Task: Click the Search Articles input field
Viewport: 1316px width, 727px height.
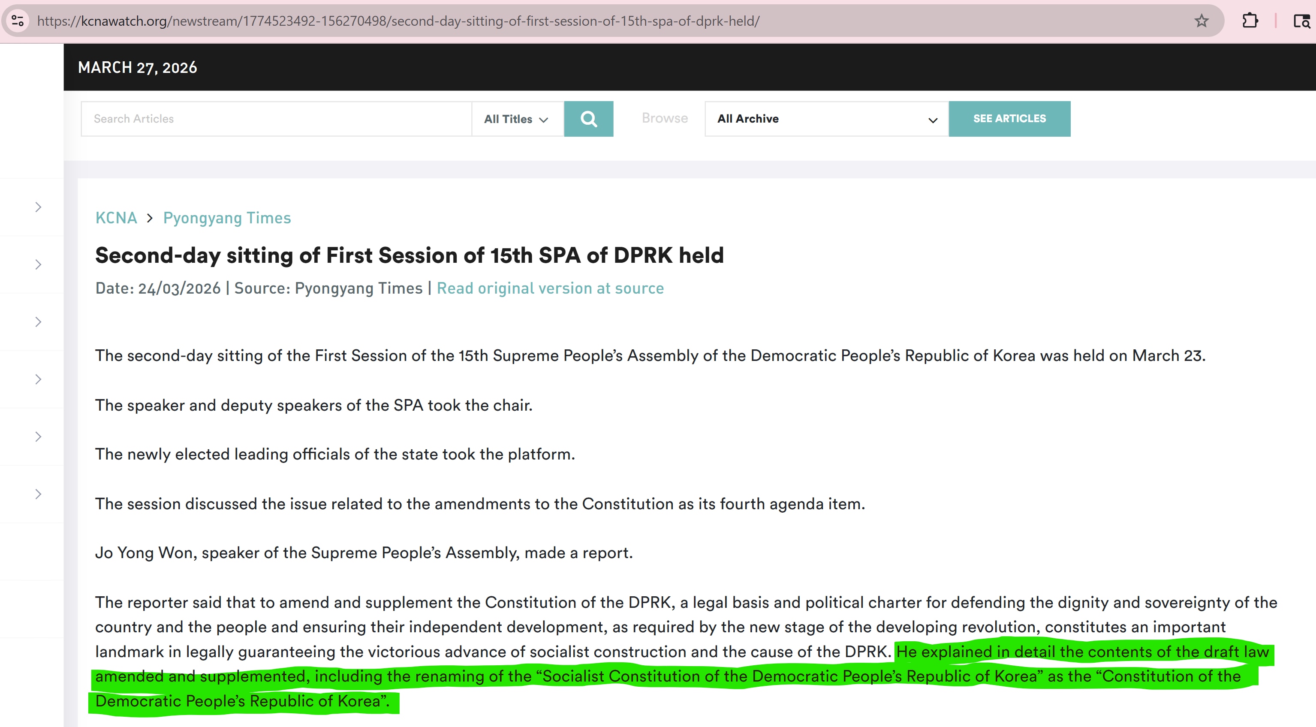Action: tap(276, 119)
